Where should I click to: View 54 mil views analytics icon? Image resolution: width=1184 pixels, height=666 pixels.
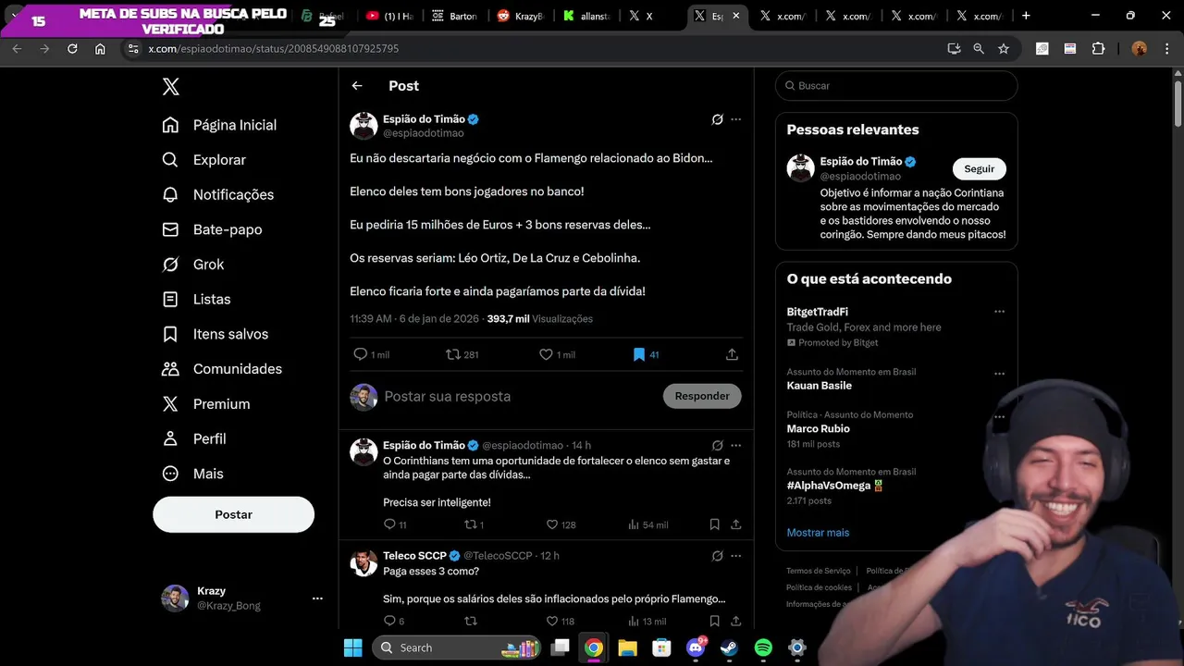[634, 524]
